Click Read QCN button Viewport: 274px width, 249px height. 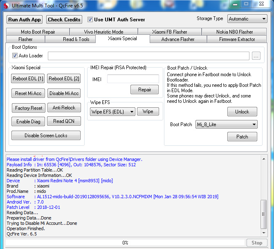coord(64,121)
